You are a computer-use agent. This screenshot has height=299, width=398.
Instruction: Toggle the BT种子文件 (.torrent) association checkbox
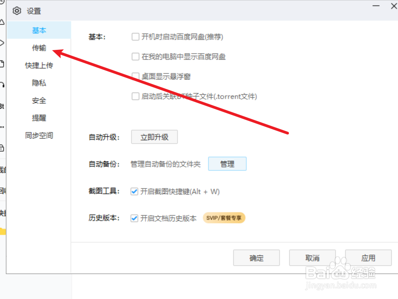tap(135, 97)
